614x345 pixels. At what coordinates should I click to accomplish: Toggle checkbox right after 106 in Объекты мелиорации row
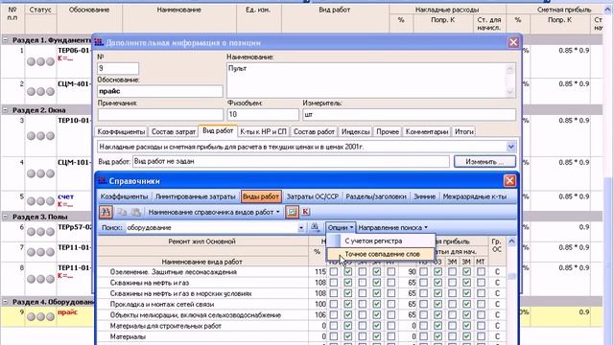(334, 315)
